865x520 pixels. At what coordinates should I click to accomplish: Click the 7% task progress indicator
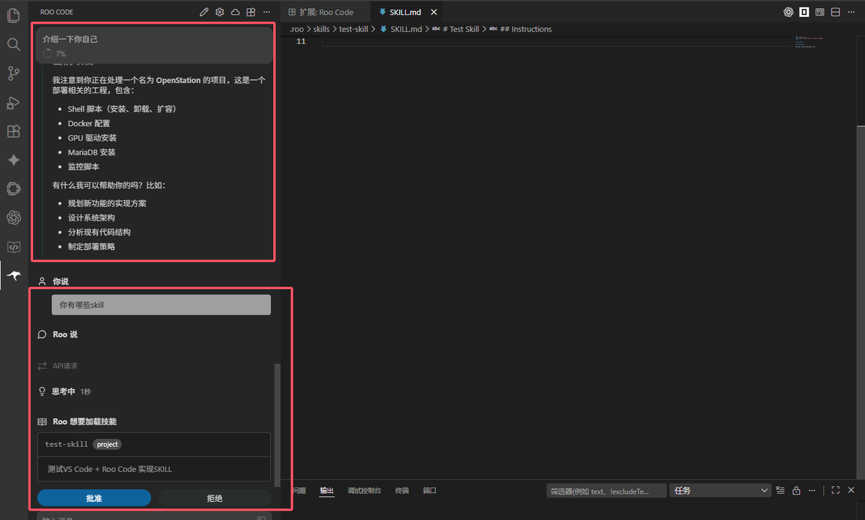click(54, 54)
